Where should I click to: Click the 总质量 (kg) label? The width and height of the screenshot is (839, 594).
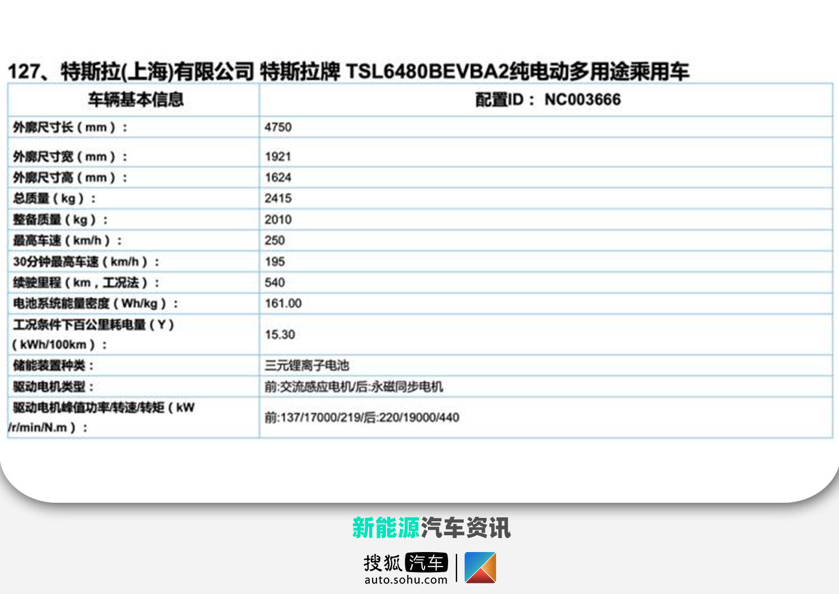[54, 199]
